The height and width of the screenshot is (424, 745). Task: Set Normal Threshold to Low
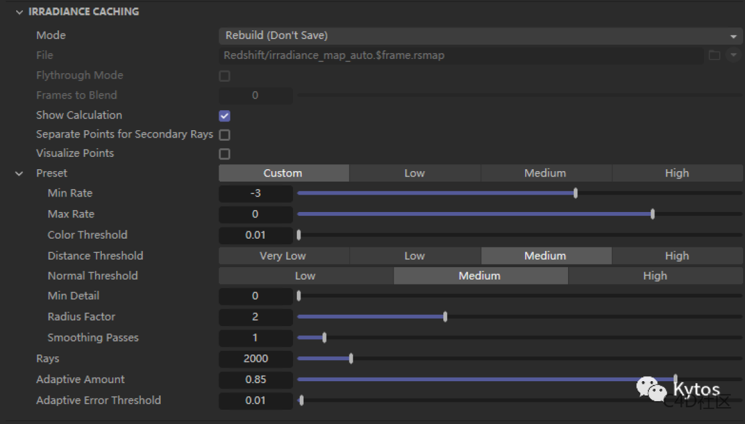tap(305, 275)
